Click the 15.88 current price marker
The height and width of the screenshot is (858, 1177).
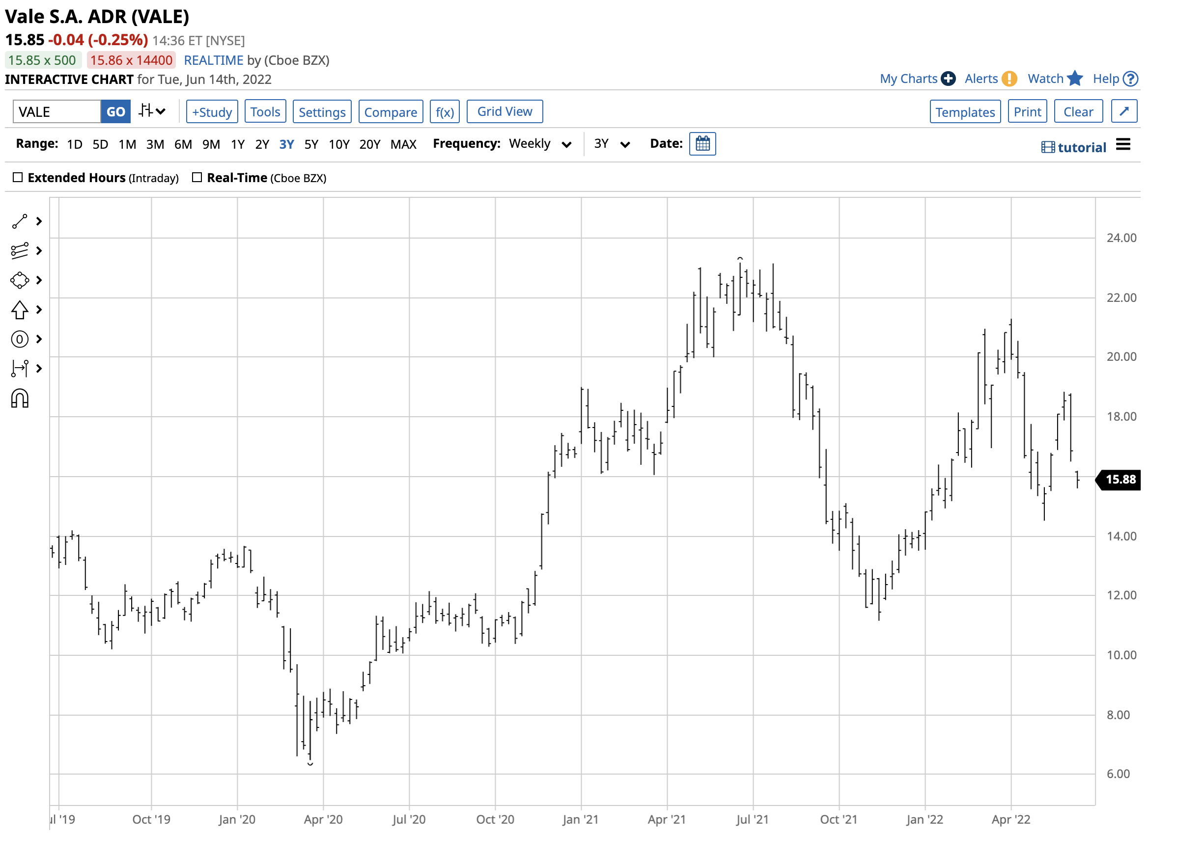[x=1118, y=480]
